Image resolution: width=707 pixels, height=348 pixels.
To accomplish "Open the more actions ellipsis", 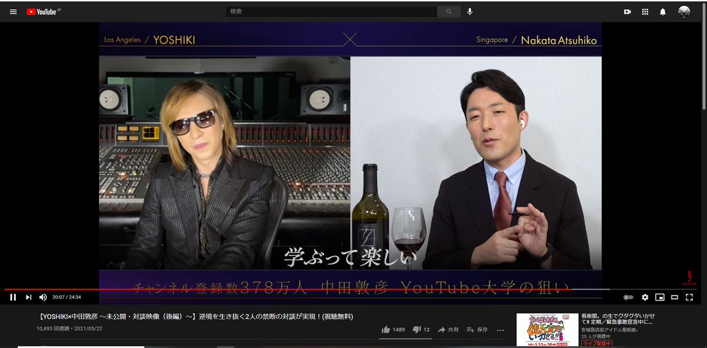I will click(501, 330).
